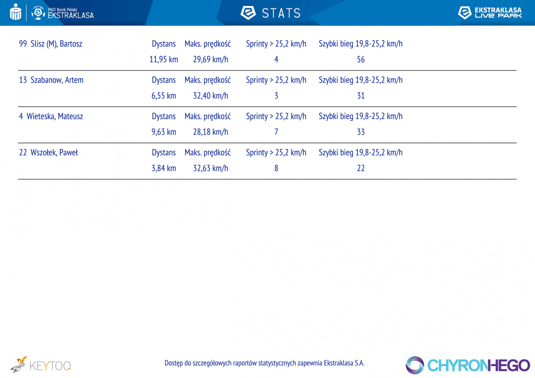
Task: Click the KEYTOQ logo
Action: (41, 365)
